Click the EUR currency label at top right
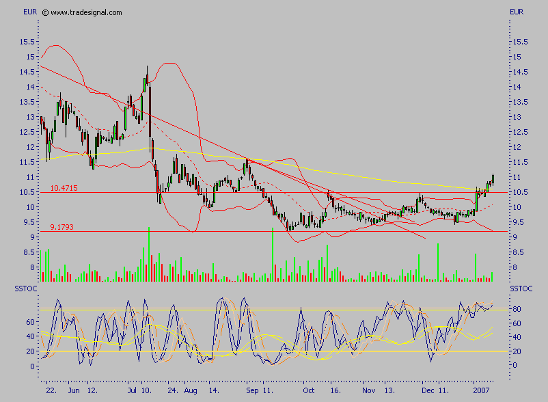Viewport: 548px width, 402px height. (515, 12)
